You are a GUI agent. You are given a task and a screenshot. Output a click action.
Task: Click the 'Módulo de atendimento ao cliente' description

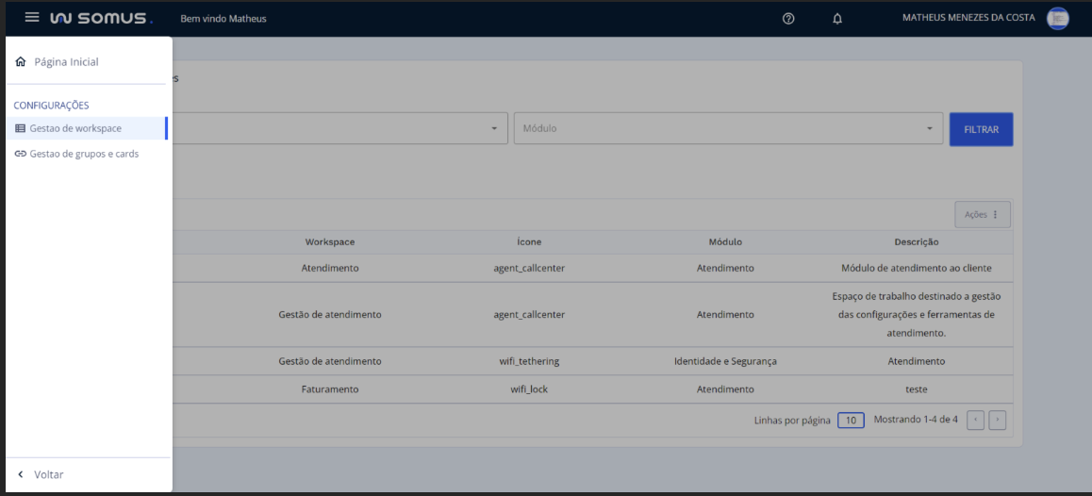pos(917,268)
